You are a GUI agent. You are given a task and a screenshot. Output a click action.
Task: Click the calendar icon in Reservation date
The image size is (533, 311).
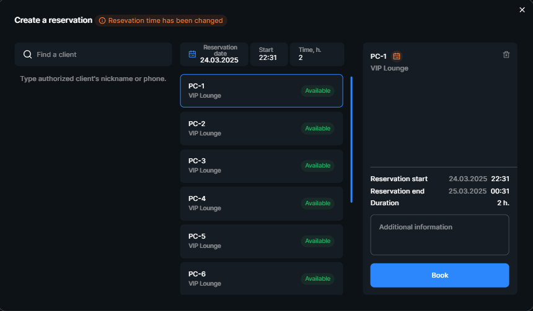192,54
